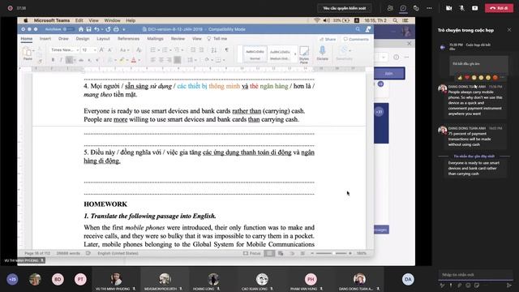This screenshot has height=292, width=519.
Task: Click the Paste button in ribbon
Action: pos(28,54)
